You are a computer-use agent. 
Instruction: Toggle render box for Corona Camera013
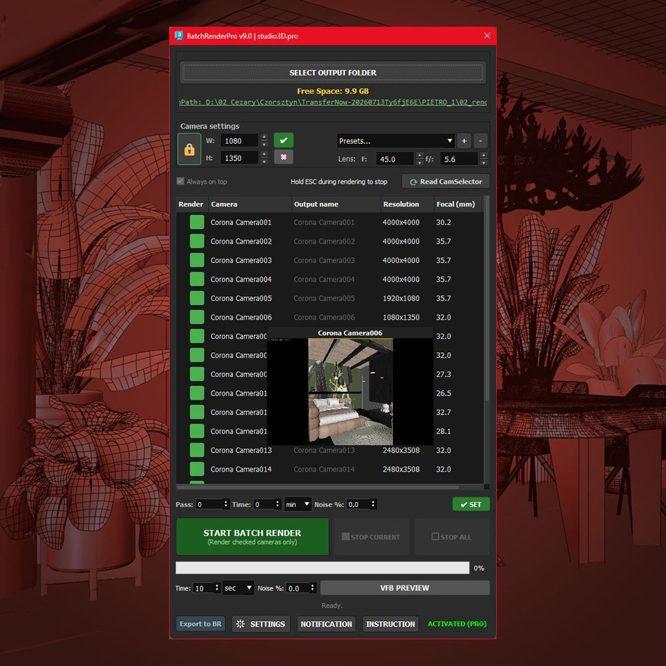point(196,450)
